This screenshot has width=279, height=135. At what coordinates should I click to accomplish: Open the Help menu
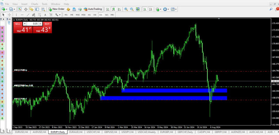(66, 4)
